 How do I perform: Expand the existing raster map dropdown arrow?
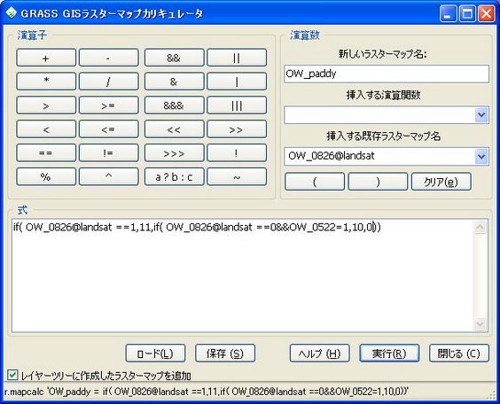click(x=481, y=156)
